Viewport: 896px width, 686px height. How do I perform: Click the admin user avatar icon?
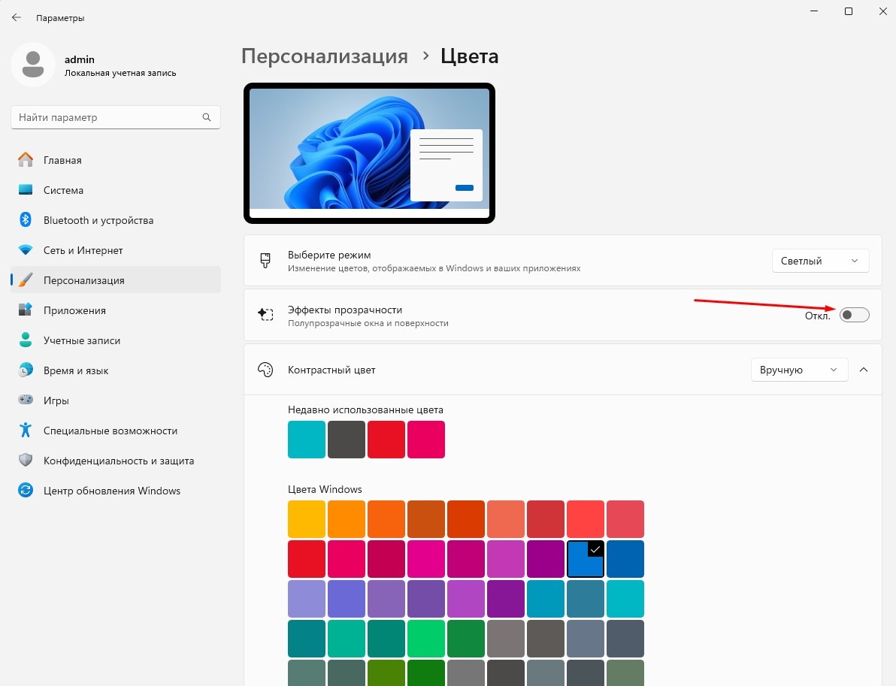[x=33, y=65]
